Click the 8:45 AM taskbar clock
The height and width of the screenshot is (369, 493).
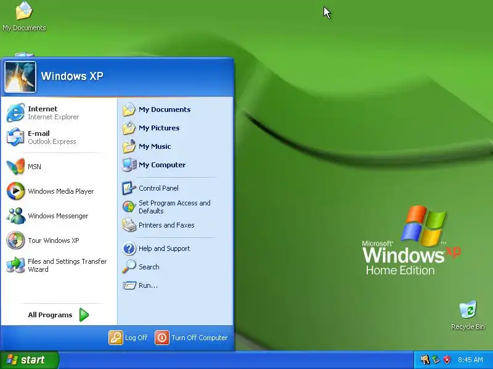(x=470, y=360)
